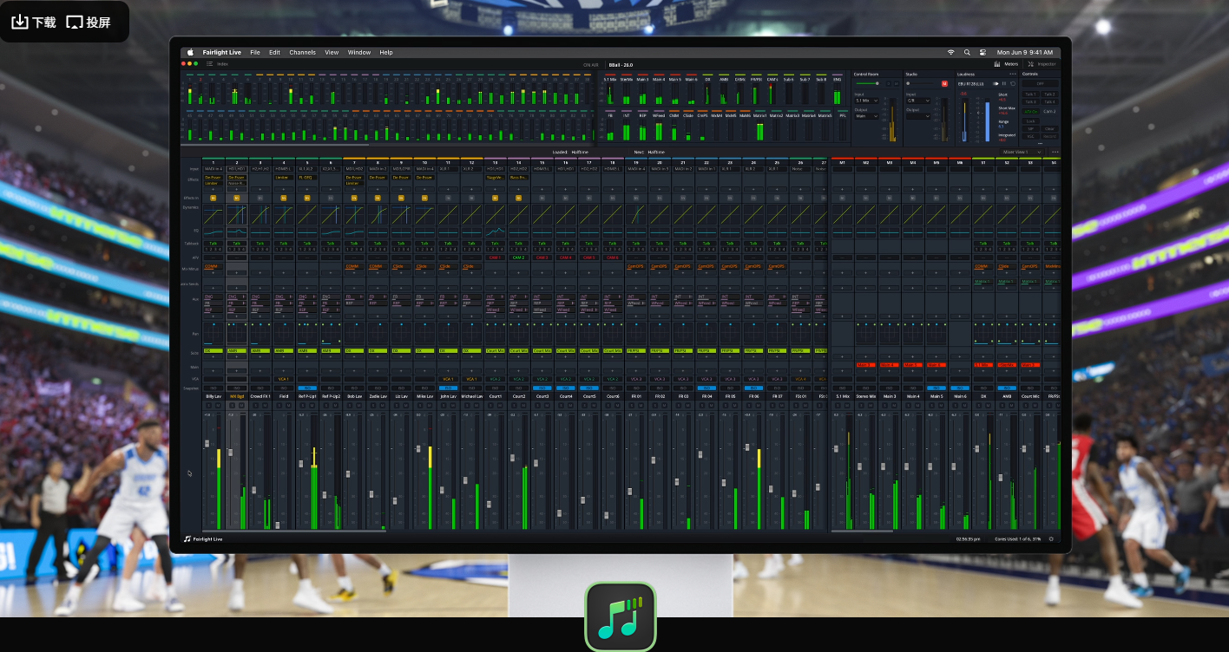Open the View menu in menu bar
The image size is (1229, 652).
332,52
